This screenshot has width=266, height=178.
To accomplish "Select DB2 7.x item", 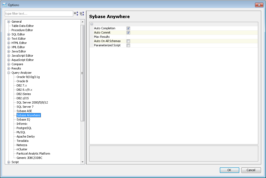I will coord(22,85).
